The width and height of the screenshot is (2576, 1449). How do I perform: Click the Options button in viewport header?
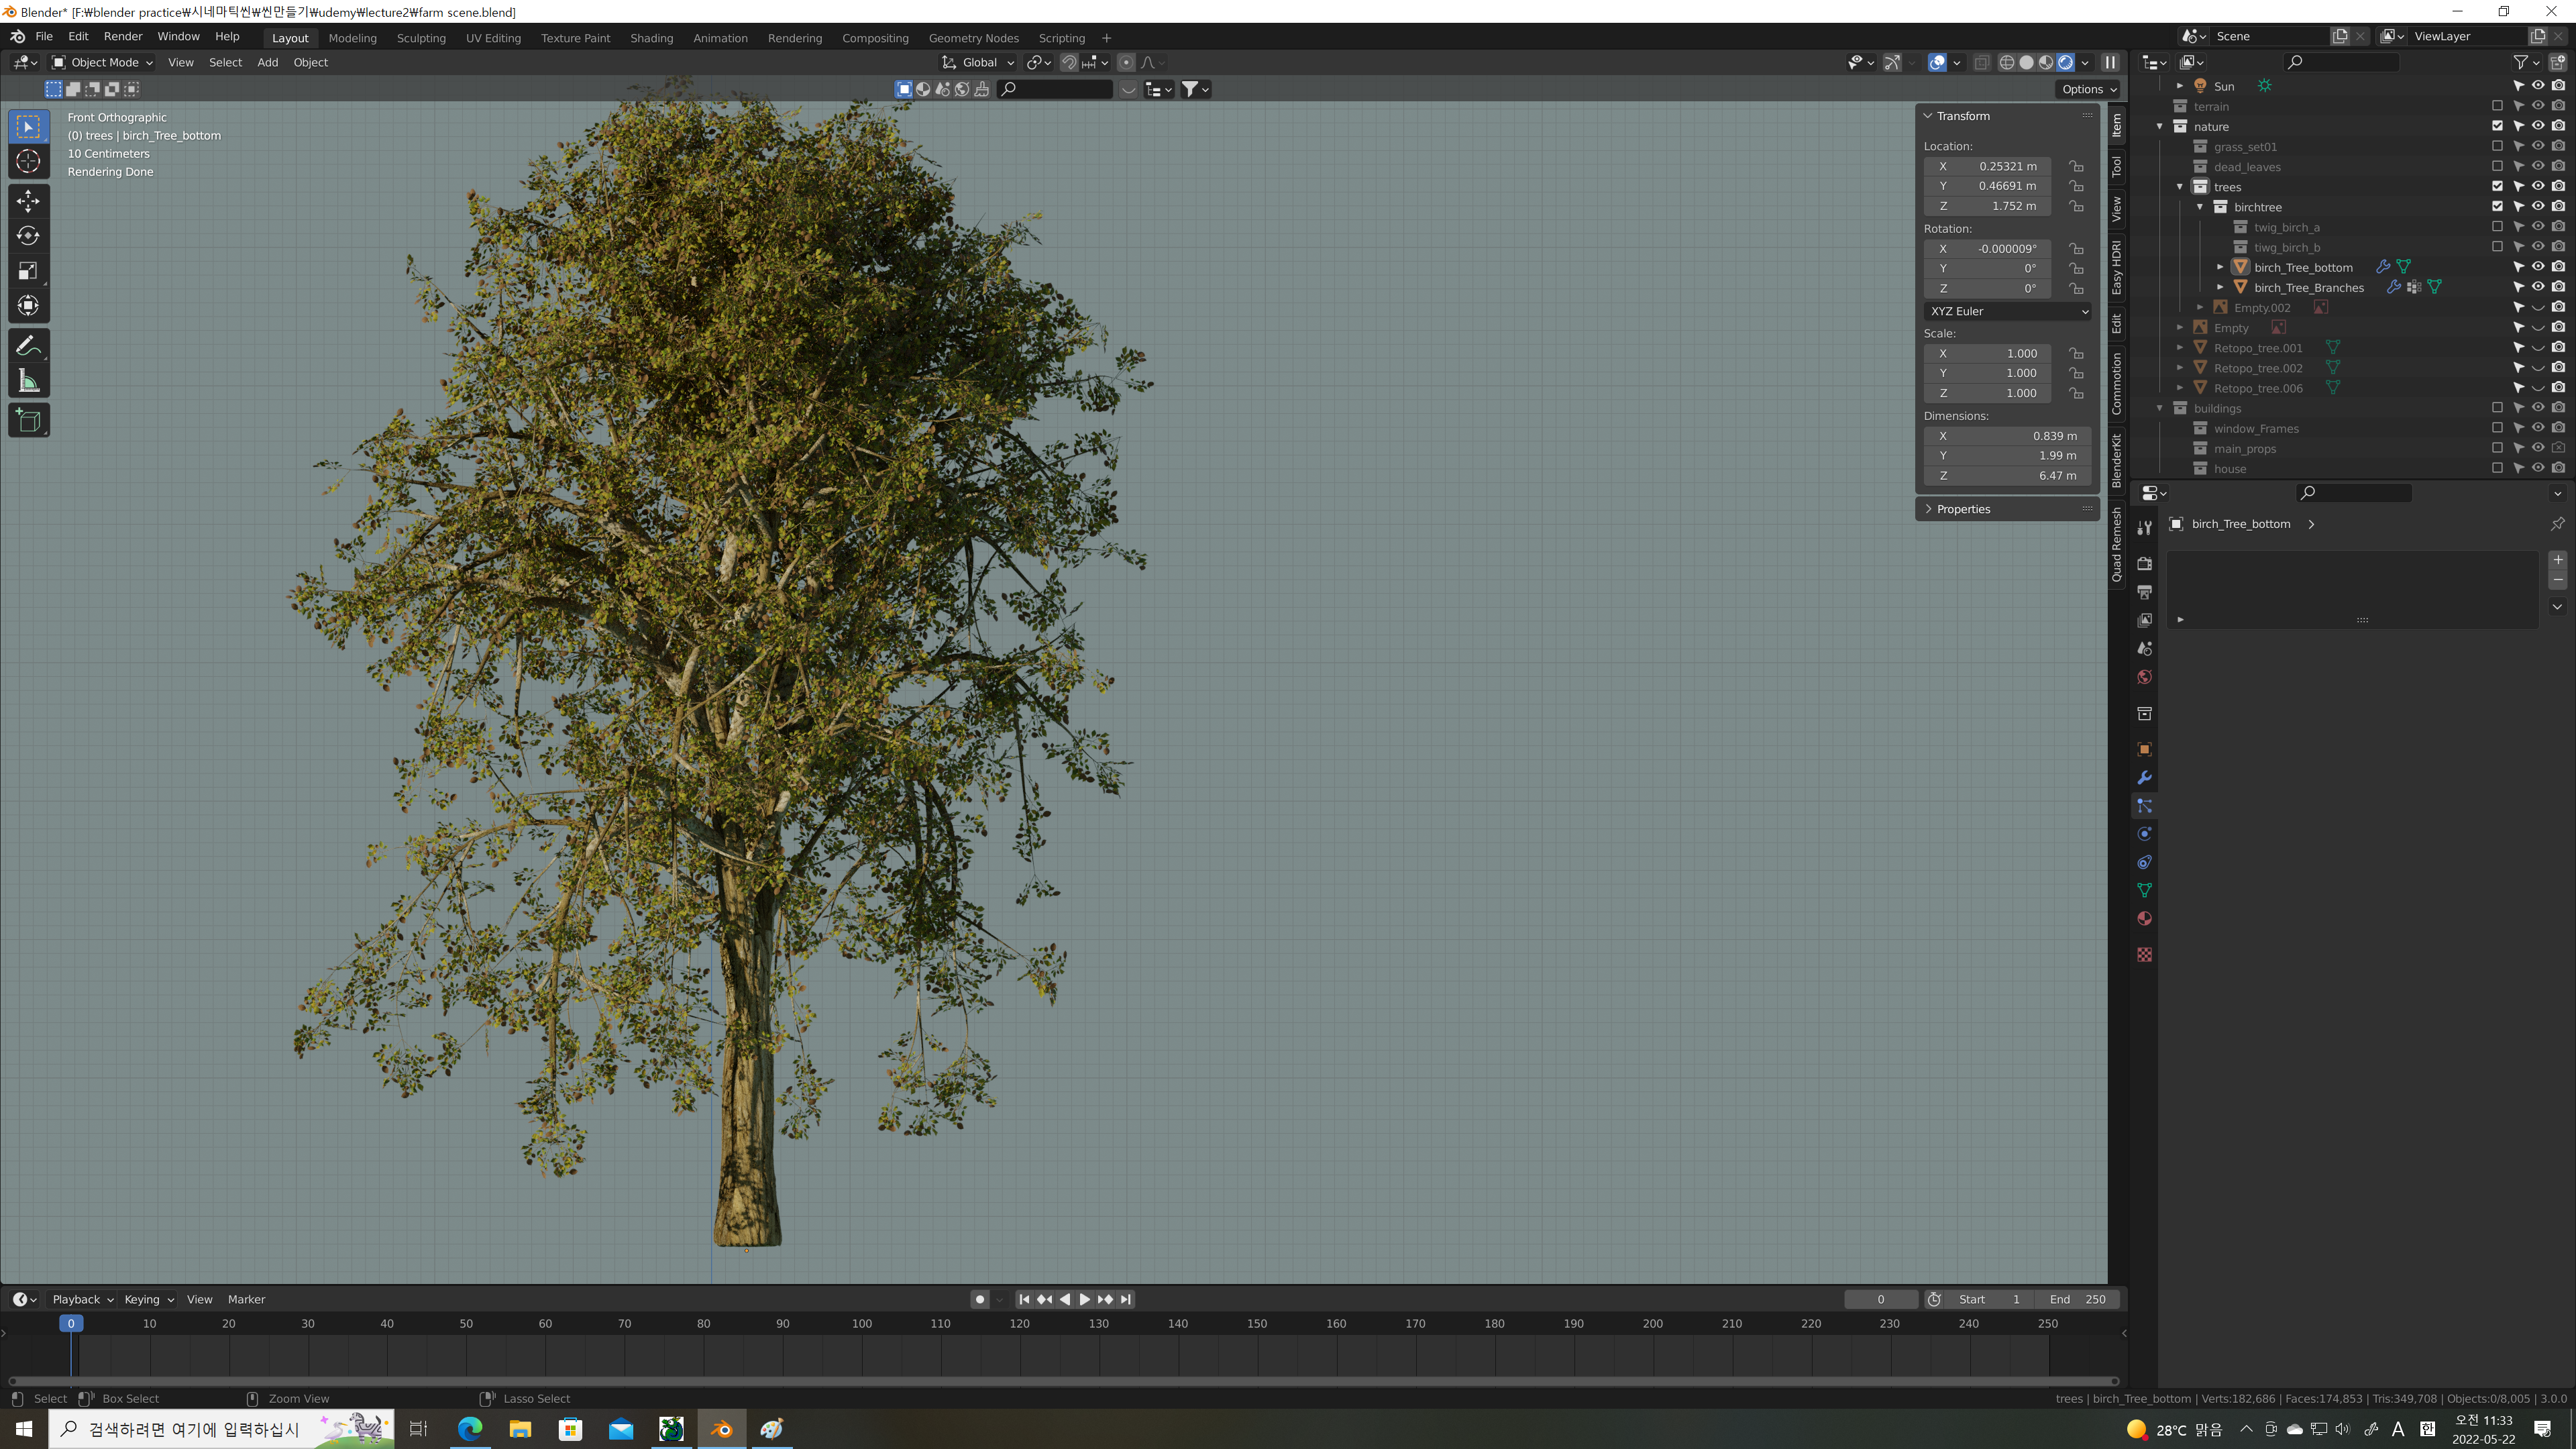2088,89
